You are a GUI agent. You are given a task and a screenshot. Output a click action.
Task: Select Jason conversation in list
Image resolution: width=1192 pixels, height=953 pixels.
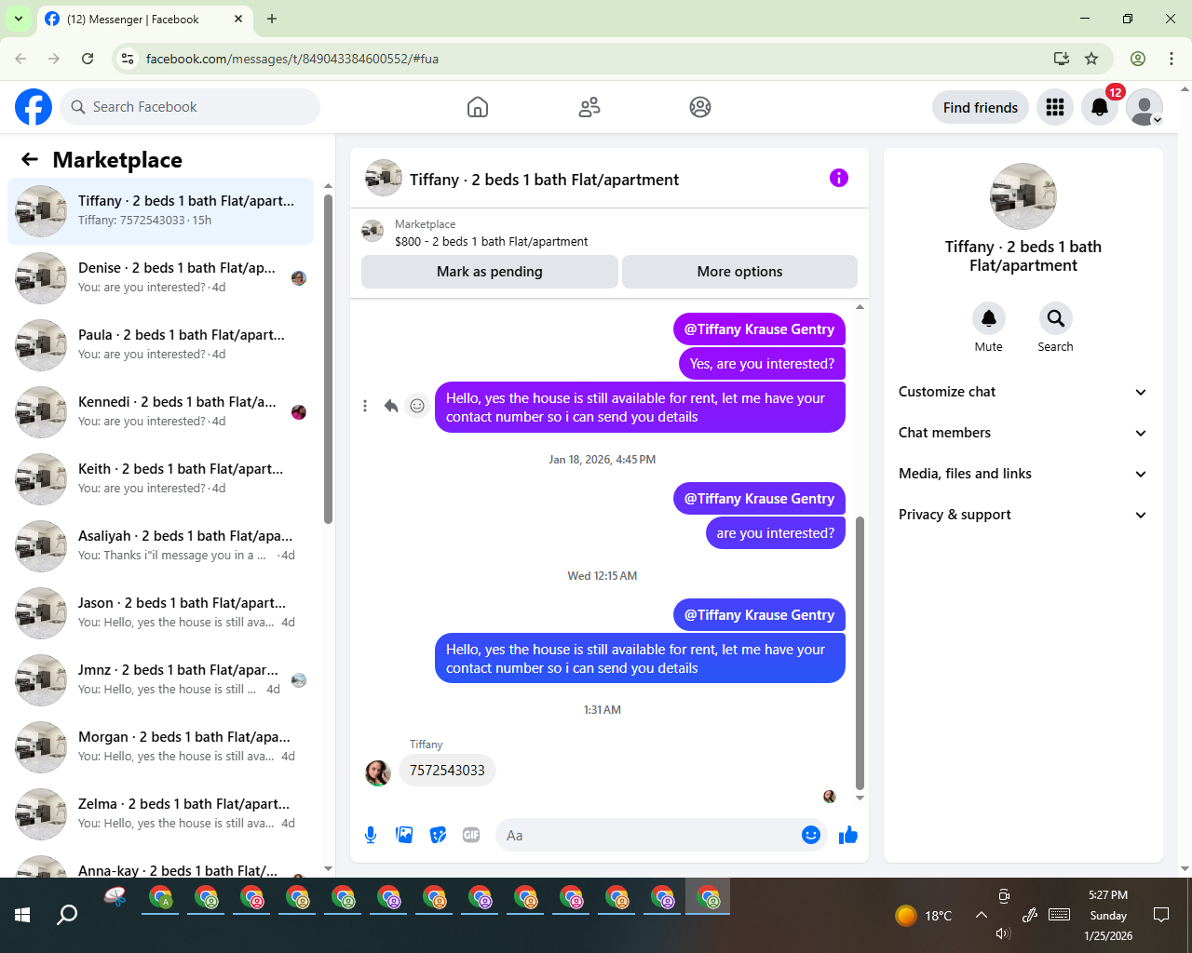160,613
